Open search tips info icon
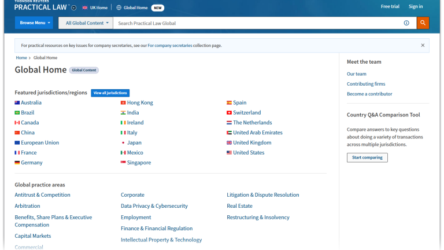The image size is (444, 250). (406, 23)
